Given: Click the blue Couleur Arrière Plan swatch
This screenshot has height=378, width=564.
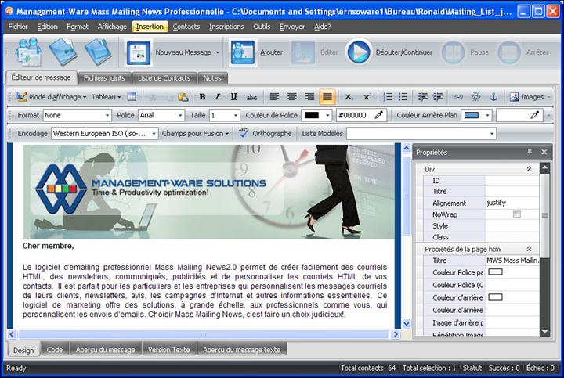Looking at the screenshot, I should tap(472, 115).
